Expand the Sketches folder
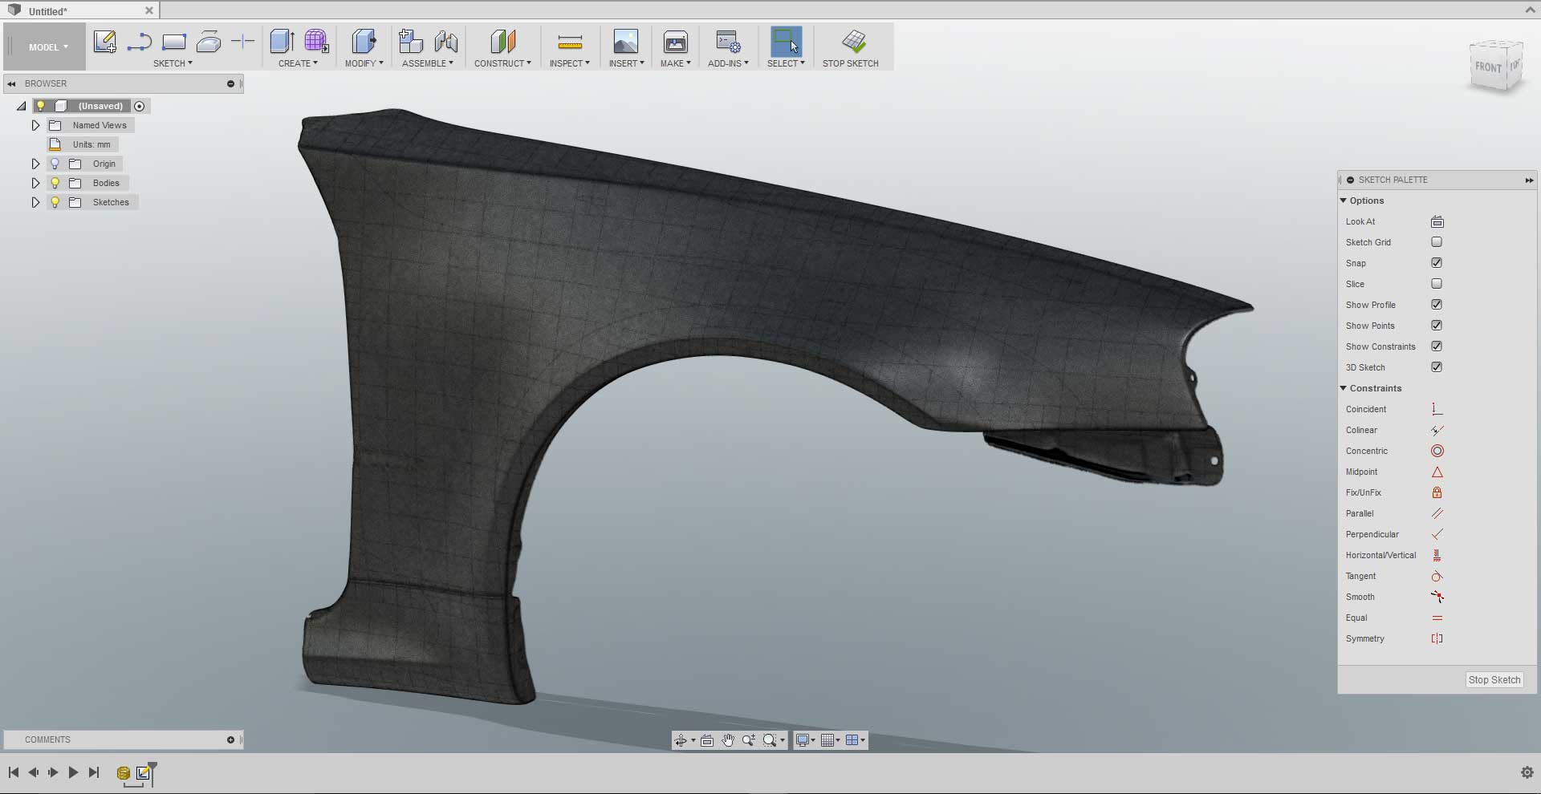The image size is (1541, 794). [x=35, y=202]
